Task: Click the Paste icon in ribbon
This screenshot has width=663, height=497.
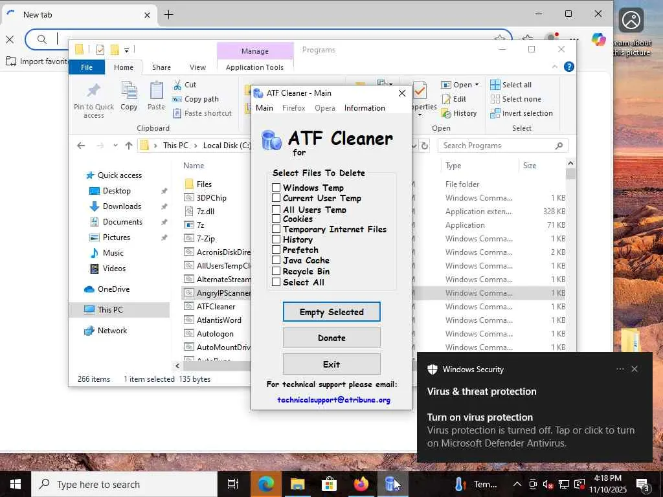Action: point(156,90)
